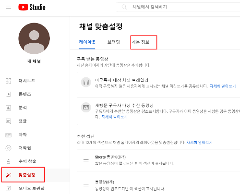Switch to the 브랜딩 tab
Image resolution: width=240 pixels, height=194 pixels.
tap(113, 42)
